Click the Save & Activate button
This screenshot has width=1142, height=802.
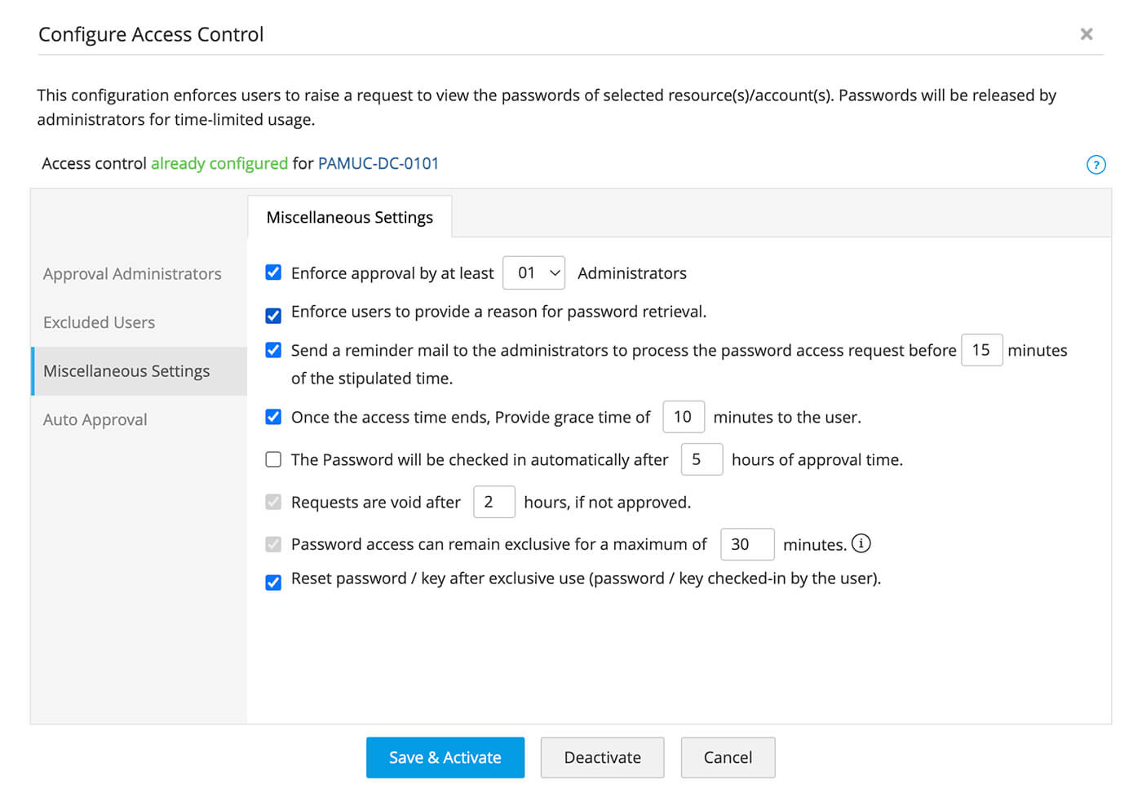pos(445,757)
